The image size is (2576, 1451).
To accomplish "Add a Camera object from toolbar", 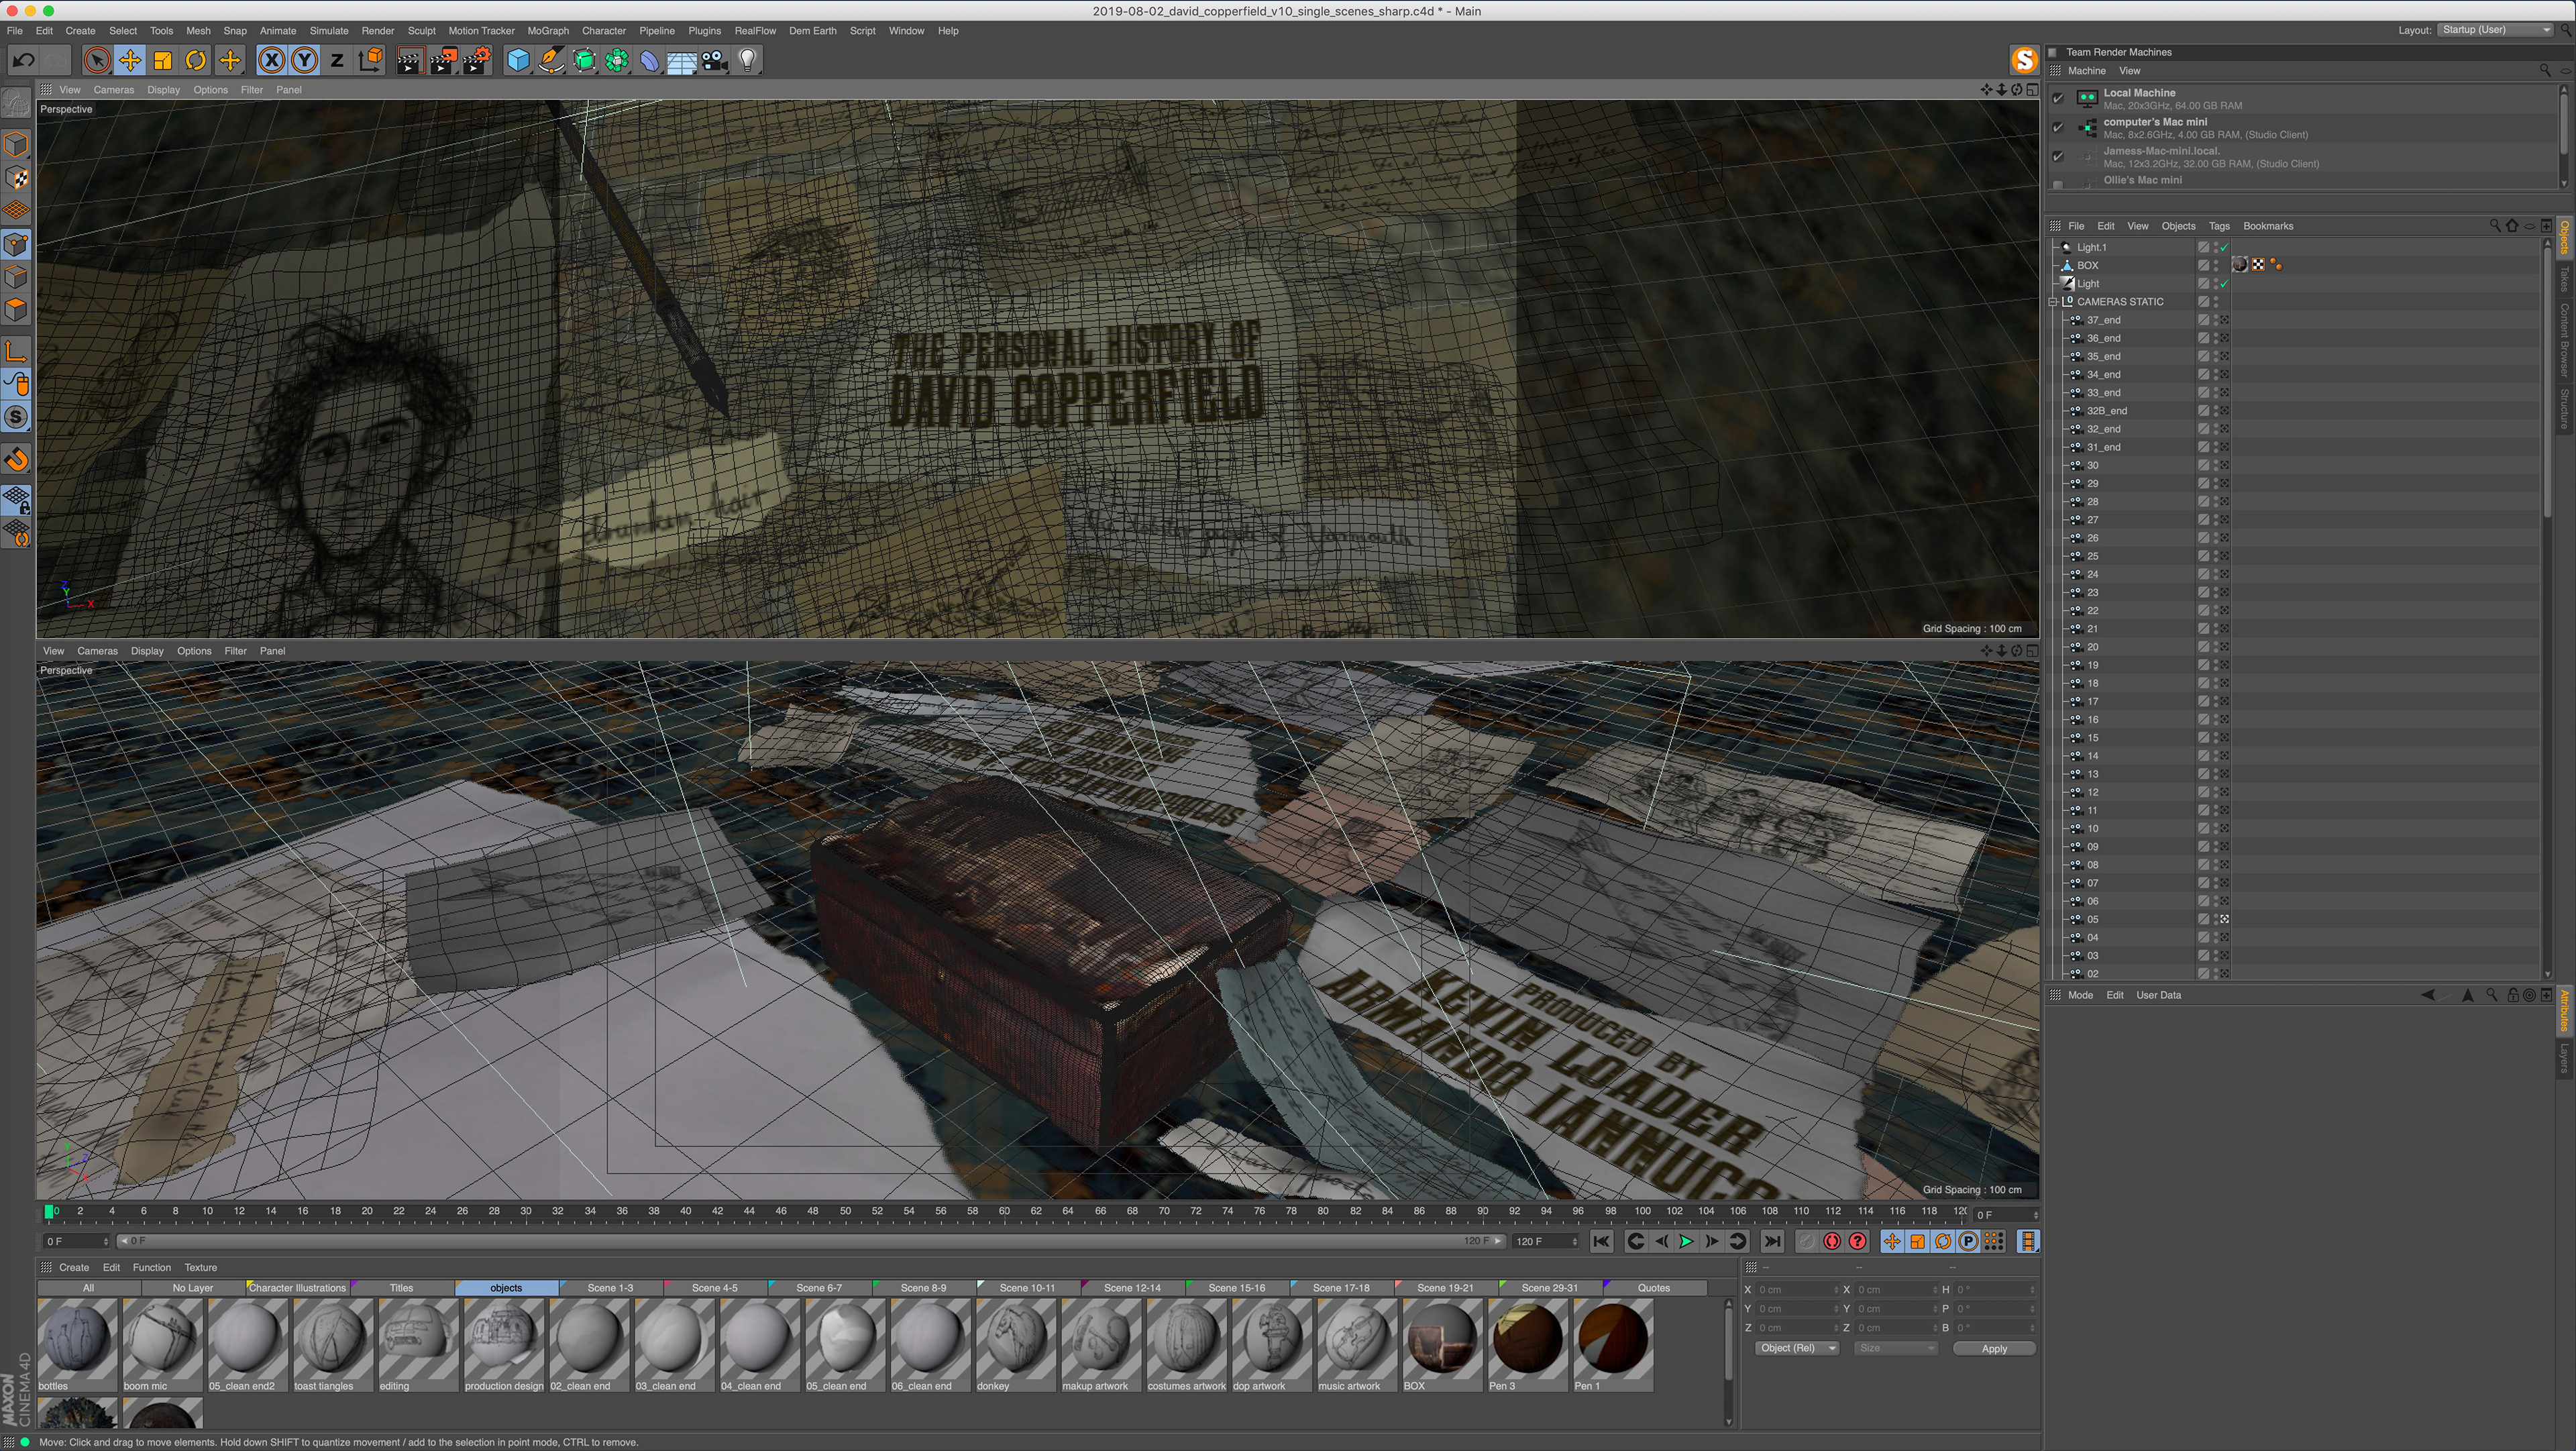I will click(x=714, y=61).
